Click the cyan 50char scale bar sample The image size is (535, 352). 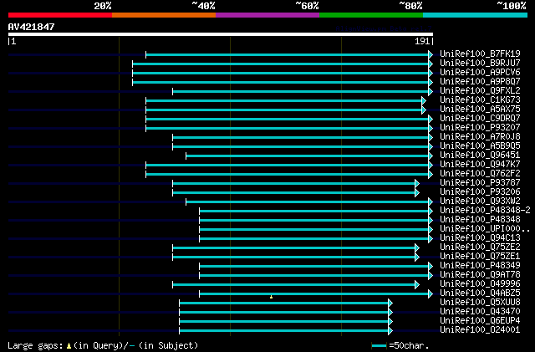click(x=379, y=346)
